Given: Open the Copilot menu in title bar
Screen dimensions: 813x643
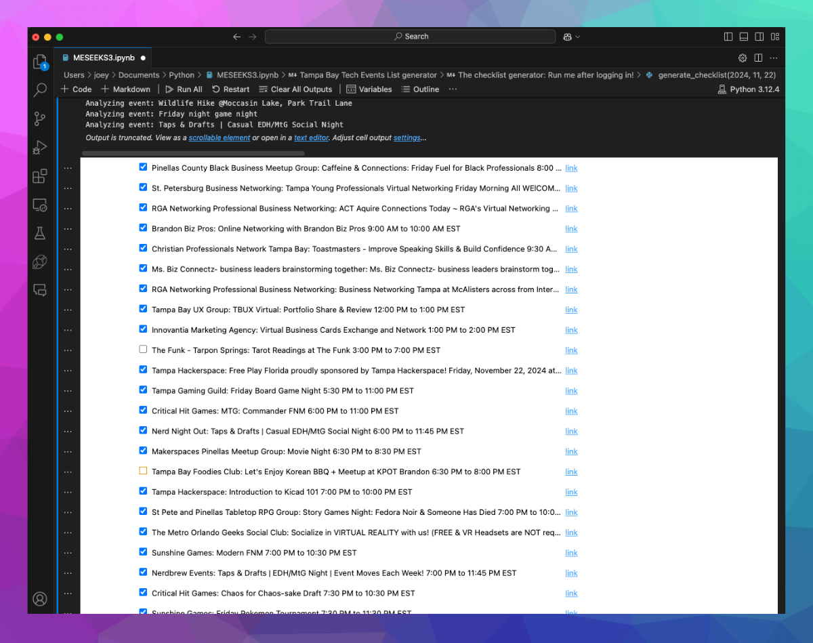Looking at the screenshot, I should [571, 37].
